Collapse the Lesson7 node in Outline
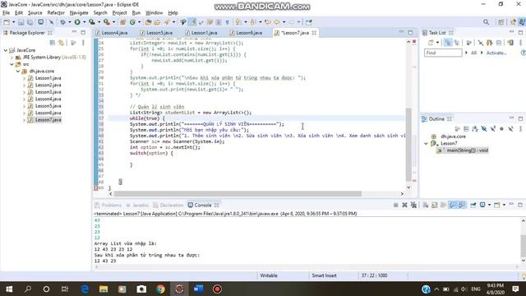Image resolution: width=526 pixels, height=296 pixels. [x=426, y=143]
